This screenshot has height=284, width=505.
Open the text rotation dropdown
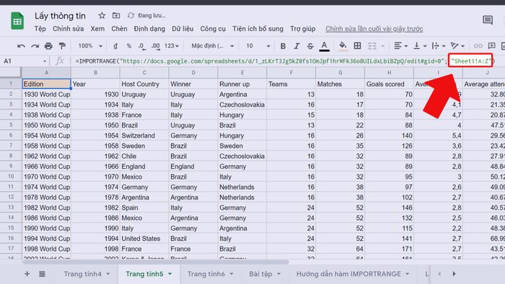tap(457, 46)
